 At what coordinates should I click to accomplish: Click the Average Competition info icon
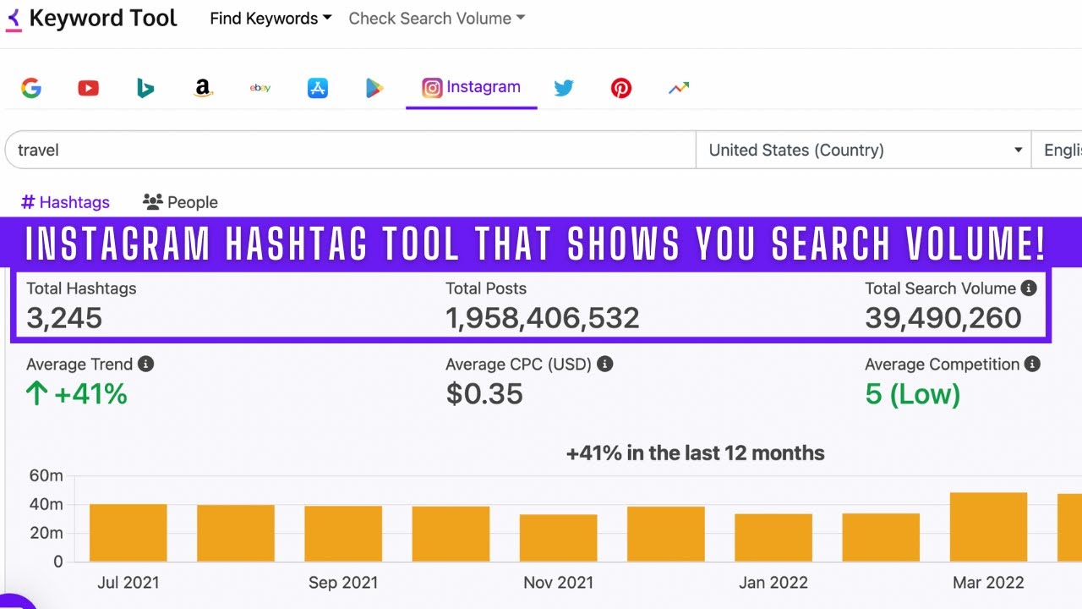(1032, 365)
